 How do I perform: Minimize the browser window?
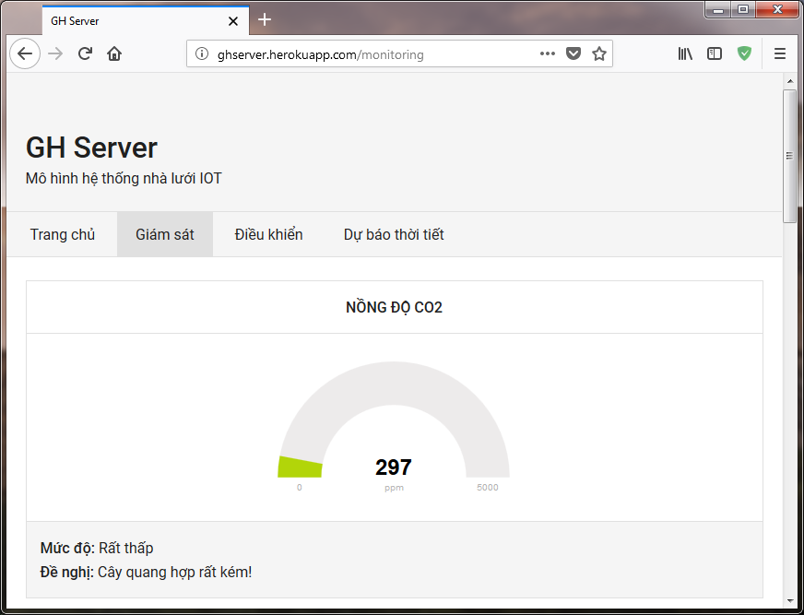(x=718, y=10)
